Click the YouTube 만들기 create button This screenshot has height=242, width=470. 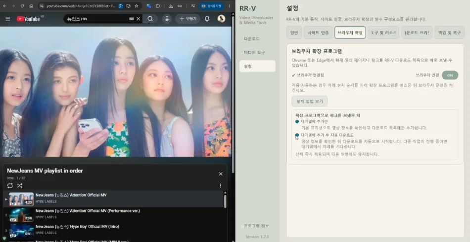[x=188, y=19]
